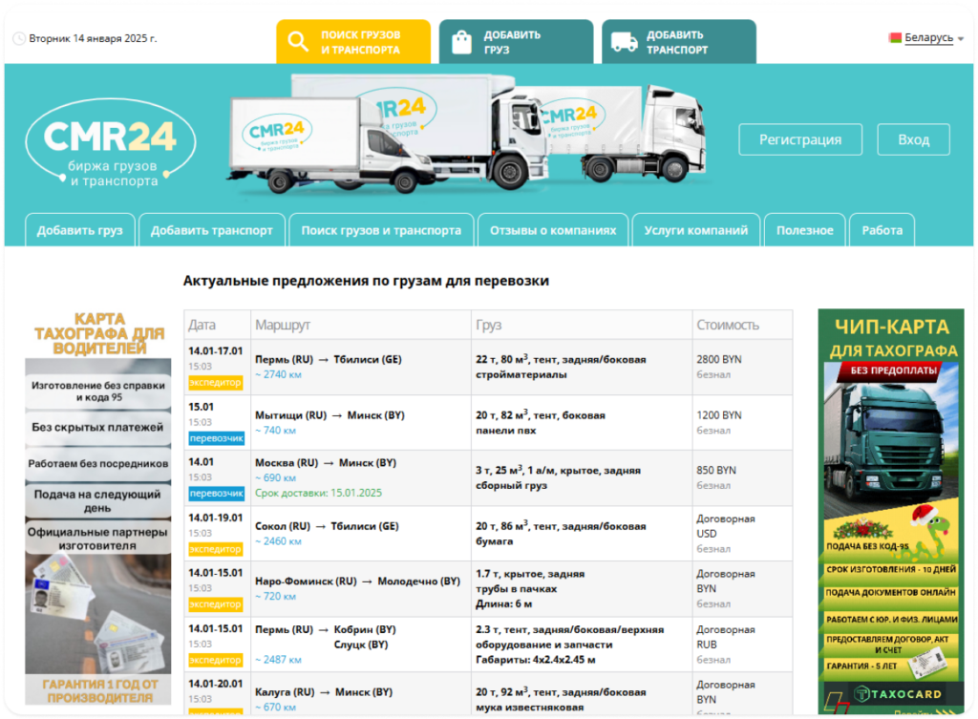Click the truck icon for adding transport
This screenshot has height=719, width=978.
point(624,42)
